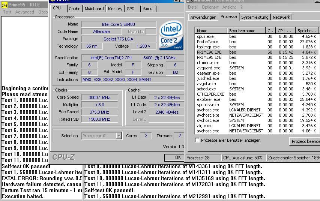Select the Prozesse tab in Task Manager
The height and width of the screenshot is (201, 320).
click(229, 16)
